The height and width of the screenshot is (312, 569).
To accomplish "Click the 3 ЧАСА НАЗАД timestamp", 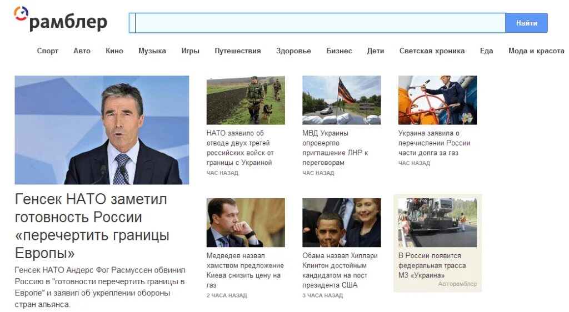I will click(323, 295).
